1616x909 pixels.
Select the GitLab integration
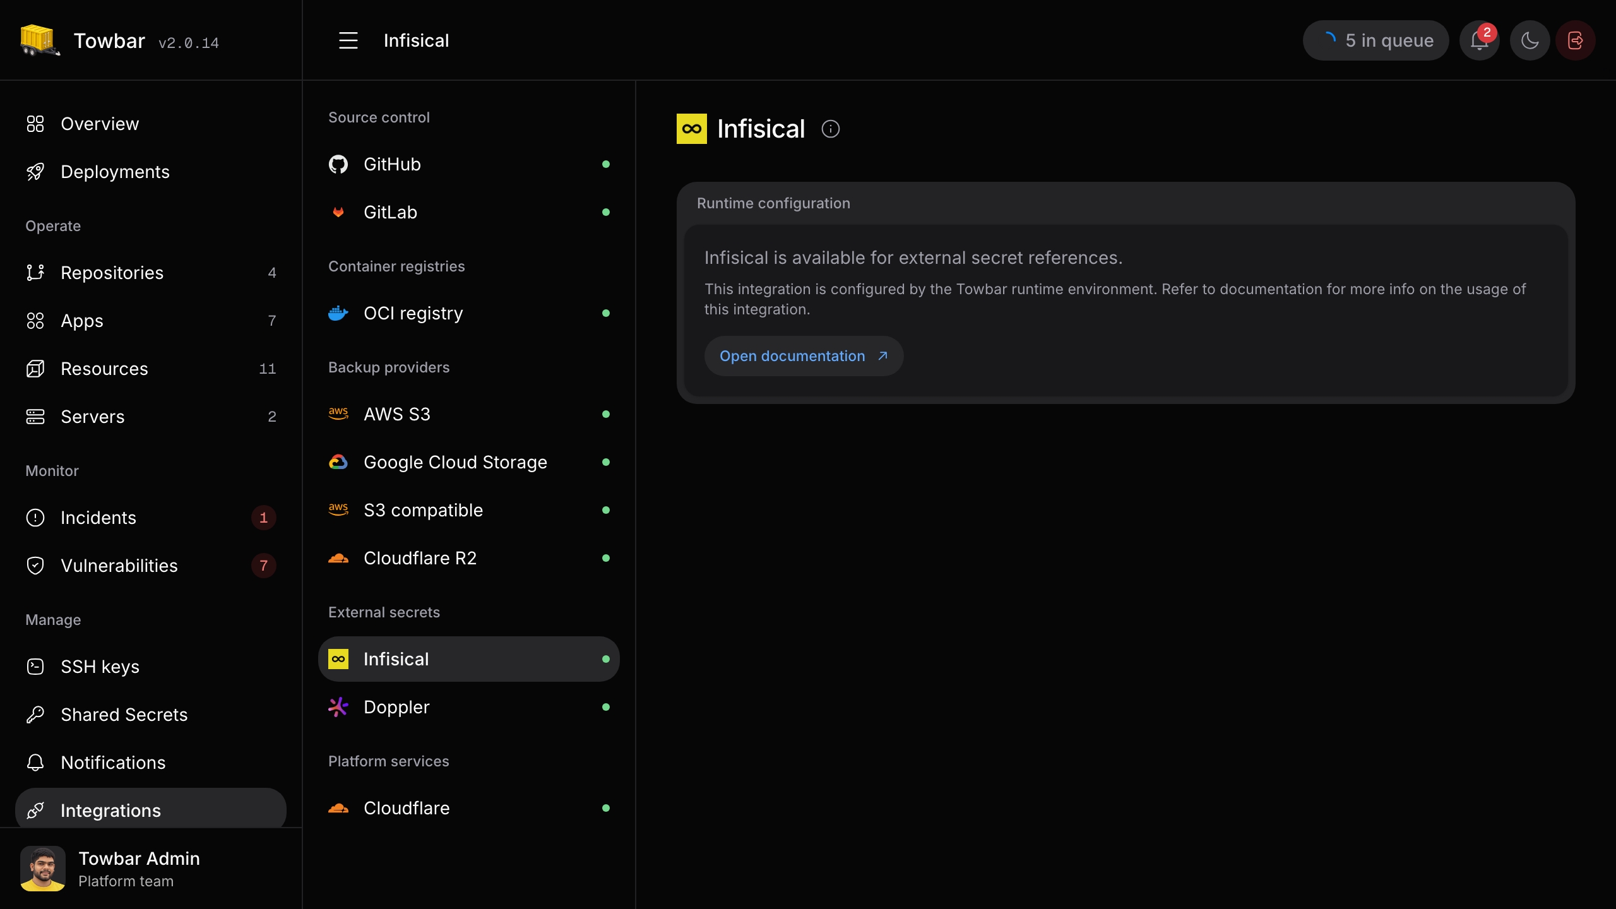pyautogui.click(x=469, y=212)
